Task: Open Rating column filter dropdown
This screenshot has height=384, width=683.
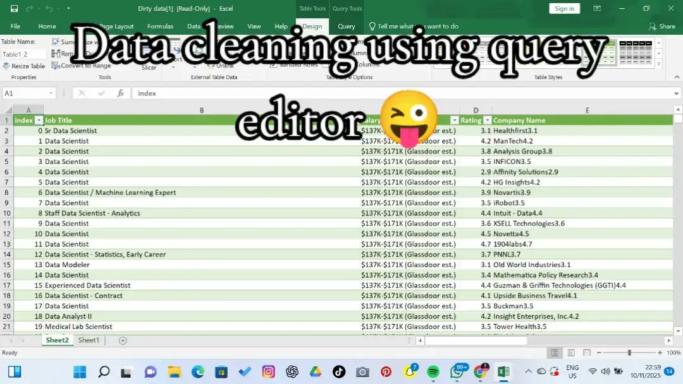Action: coord(488,121)
